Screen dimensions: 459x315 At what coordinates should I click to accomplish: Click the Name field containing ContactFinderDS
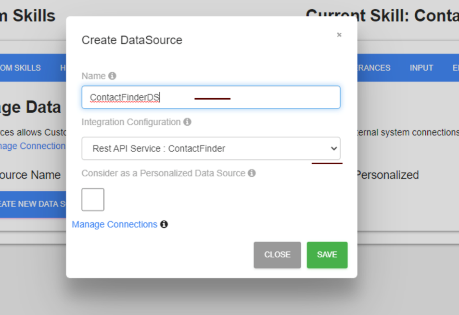coord(211,97)
